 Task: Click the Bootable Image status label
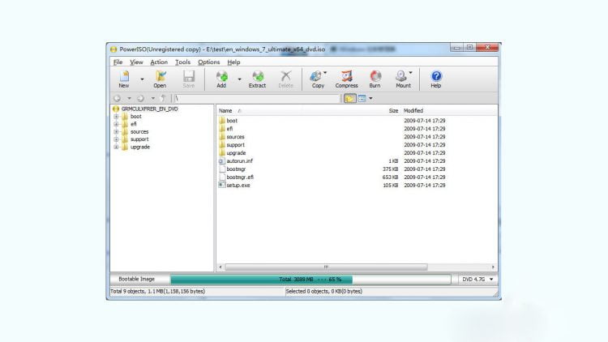click(136, 279)
